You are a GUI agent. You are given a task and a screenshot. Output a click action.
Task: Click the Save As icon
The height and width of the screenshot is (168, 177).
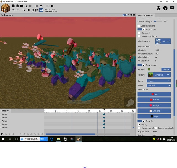pos(30,6)
